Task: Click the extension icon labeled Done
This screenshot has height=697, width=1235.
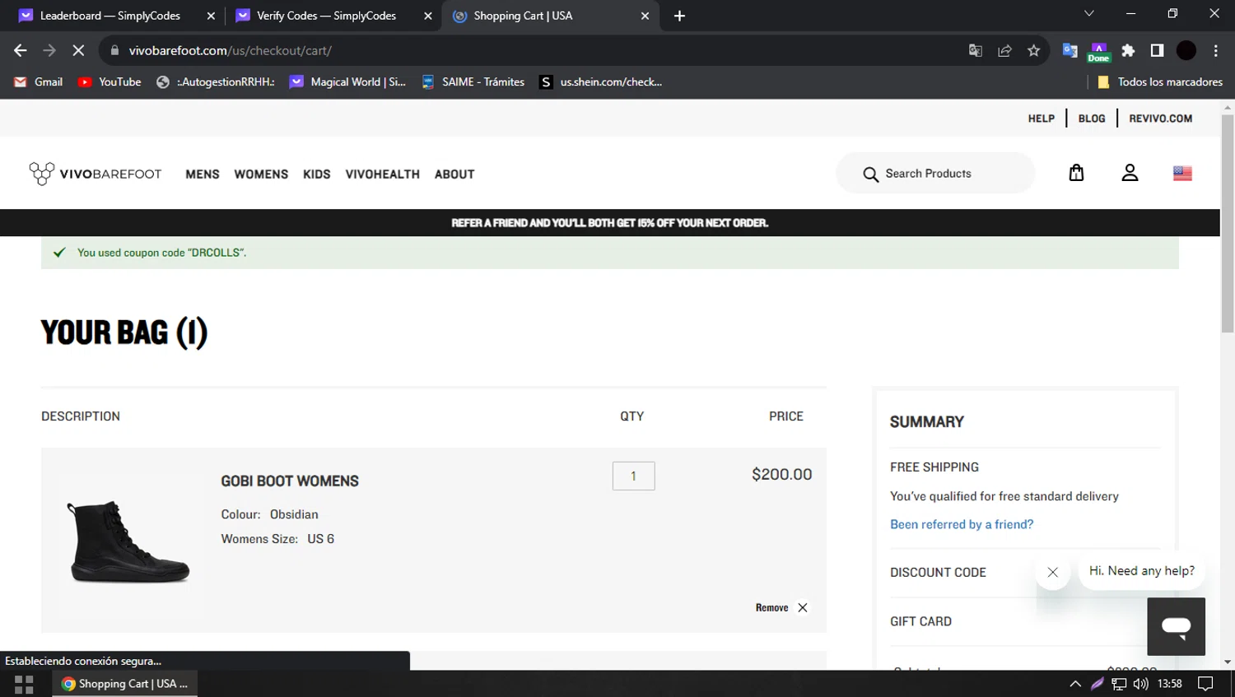Action: pos(1098,52)
